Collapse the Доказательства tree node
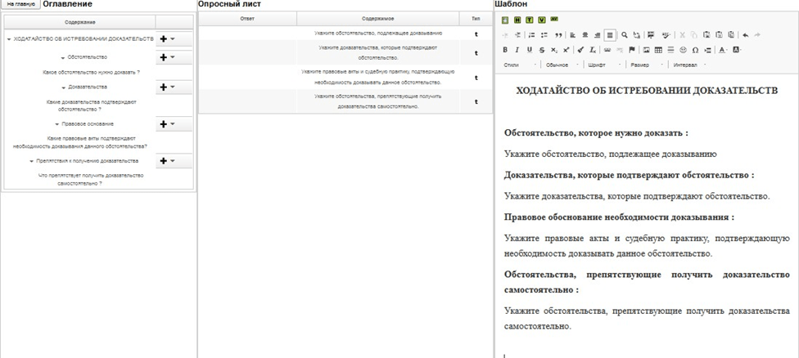 click(64, 87)
